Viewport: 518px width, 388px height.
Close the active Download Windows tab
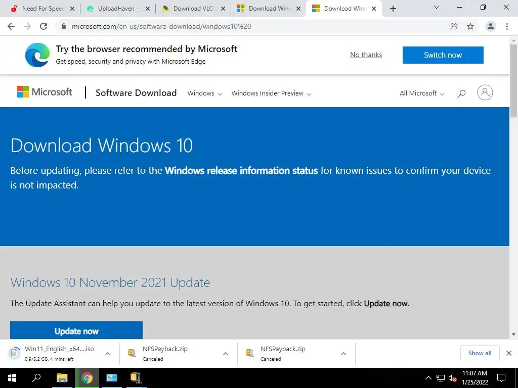coord(374,9)
